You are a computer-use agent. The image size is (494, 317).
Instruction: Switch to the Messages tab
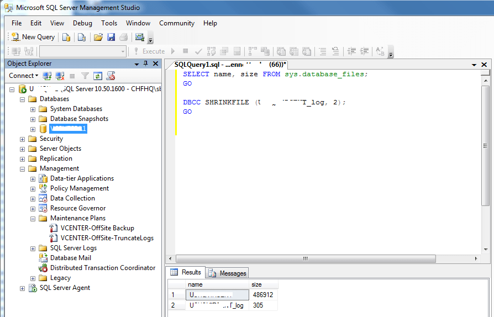(x=228, y=273)
